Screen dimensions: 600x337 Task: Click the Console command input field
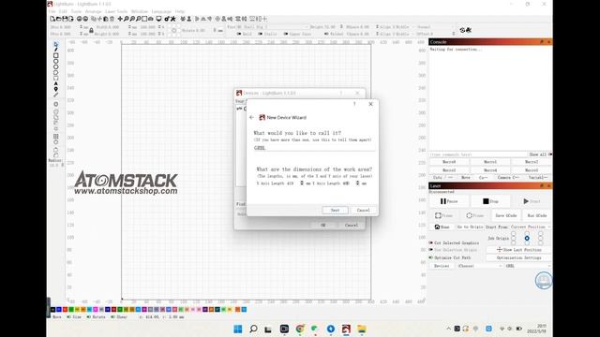point(477,154)
